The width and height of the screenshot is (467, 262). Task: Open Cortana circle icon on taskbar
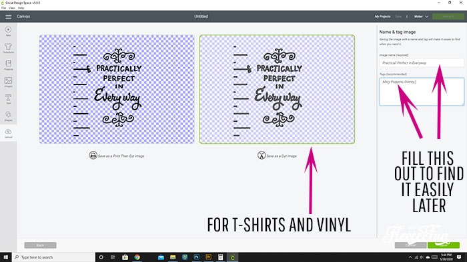101,257
